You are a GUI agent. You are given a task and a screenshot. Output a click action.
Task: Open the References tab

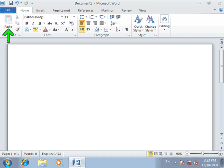pyautogui.click(x=85, y=10)
